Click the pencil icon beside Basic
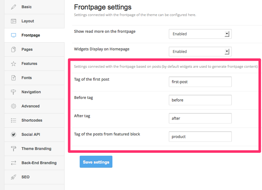 click(14, 7)
